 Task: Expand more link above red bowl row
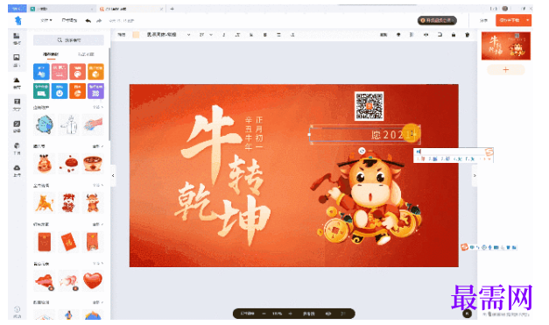click(98, 146)
